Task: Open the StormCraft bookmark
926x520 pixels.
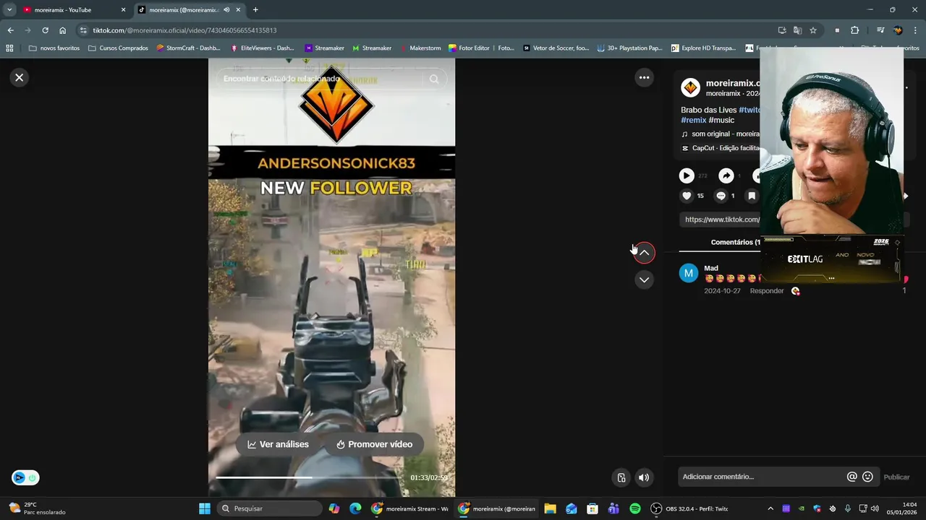Action: (x=188, y=48)
